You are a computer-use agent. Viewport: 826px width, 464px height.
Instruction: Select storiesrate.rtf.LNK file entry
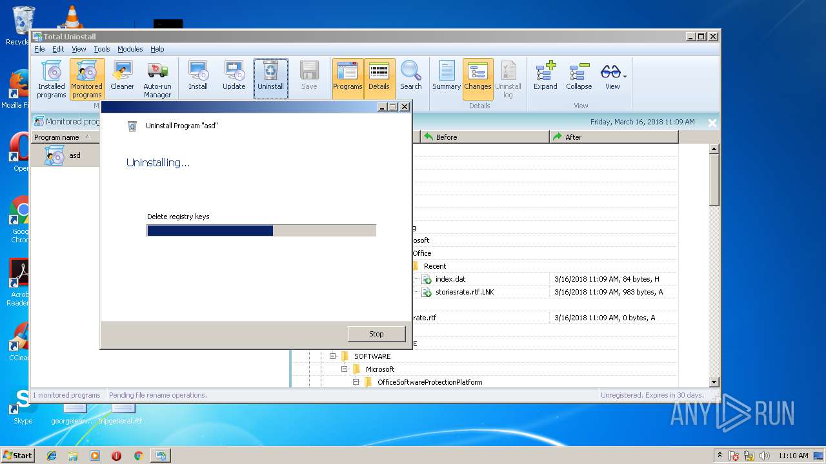[x=465, y=292]
